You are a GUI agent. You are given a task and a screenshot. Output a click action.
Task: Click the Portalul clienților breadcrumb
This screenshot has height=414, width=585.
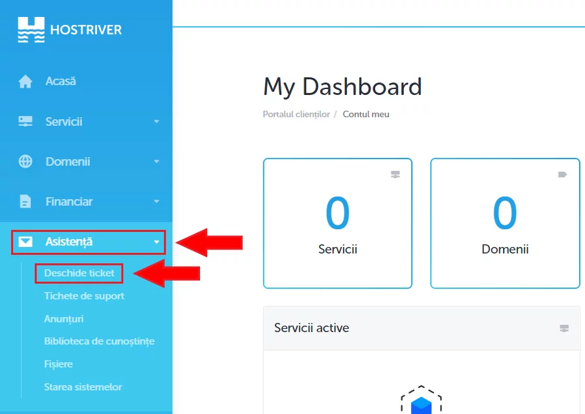tap(296, 115)
